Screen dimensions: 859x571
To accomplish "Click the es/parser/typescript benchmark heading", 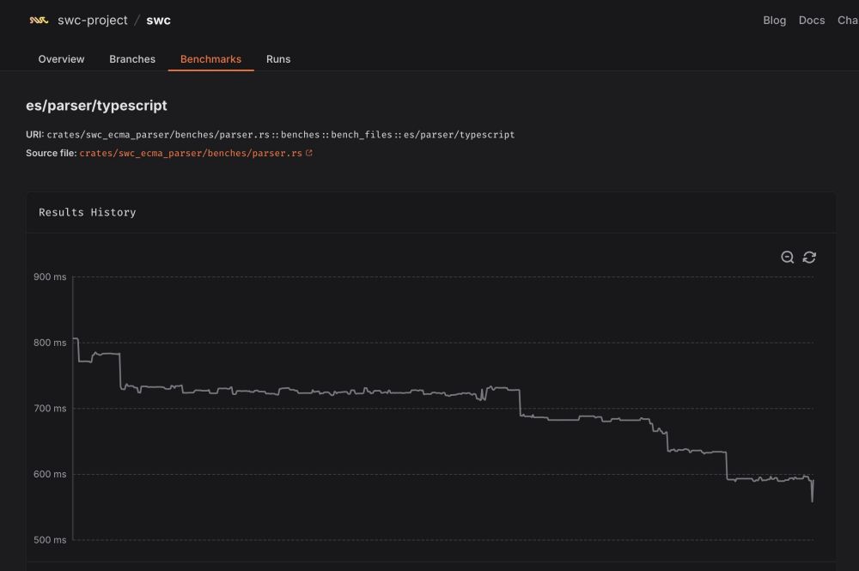I will coord(96,106).
